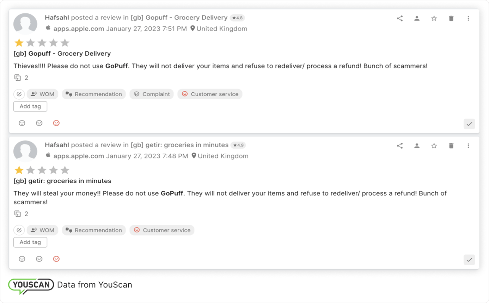489x303 pixels.
Task: Click Add tag button on getir review
Action: point(30,242)
